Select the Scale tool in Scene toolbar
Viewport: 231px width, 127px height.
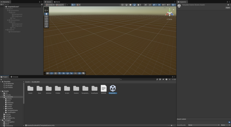46,21
